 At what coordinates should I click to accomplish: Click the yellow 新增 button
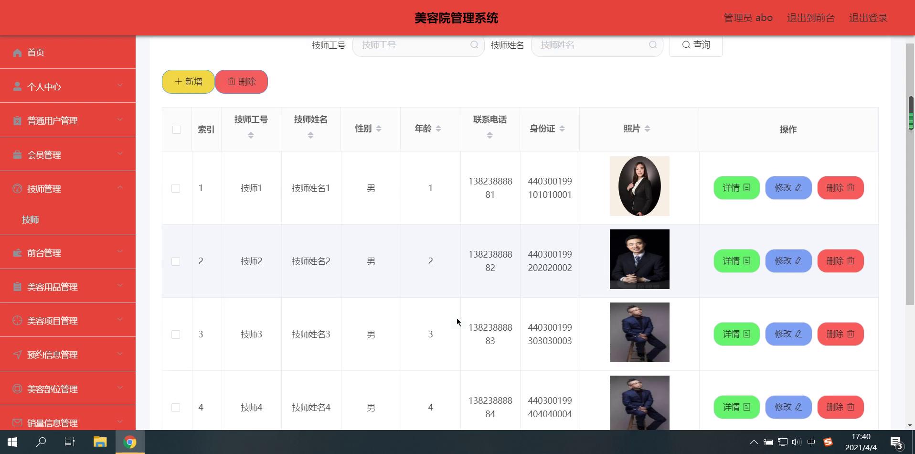tap(188, 82)
